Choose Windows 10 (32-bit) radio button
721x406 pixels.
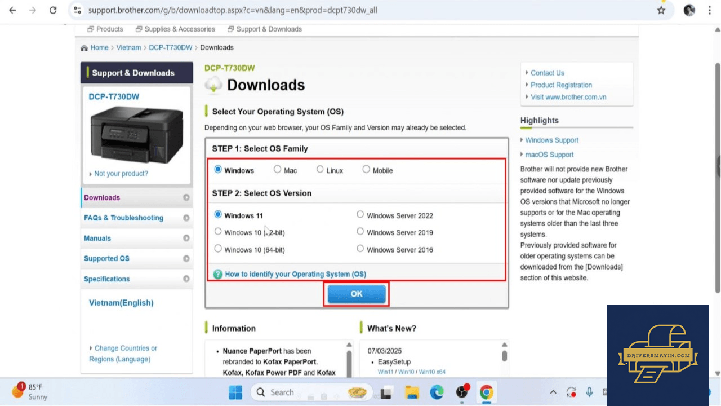click(218, 231)
